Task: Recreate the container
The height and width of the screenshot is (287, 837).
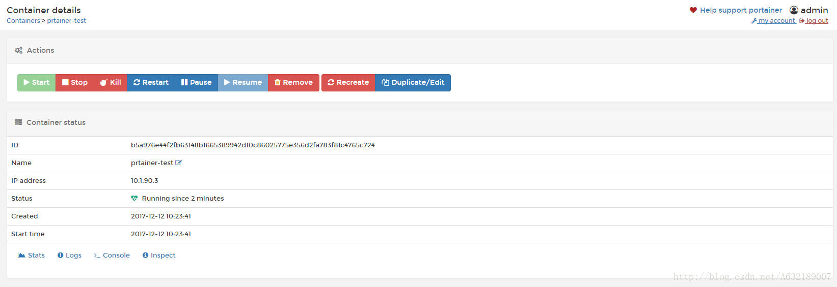Action: pyautogui.click(x=348, y=83)
